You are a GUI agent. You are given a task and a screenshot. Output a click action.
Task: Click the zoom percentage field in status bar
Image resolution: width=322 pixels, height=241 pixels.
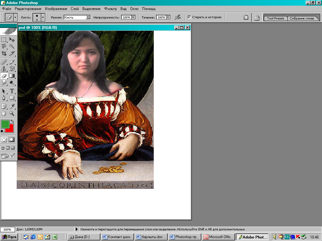tap(8, 229)
